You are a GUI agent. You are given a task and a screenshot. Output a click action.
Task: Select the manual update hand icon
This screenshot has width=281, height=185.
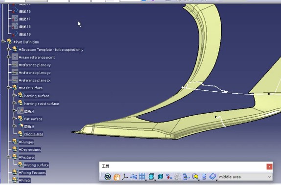click(x=117, y=177)
